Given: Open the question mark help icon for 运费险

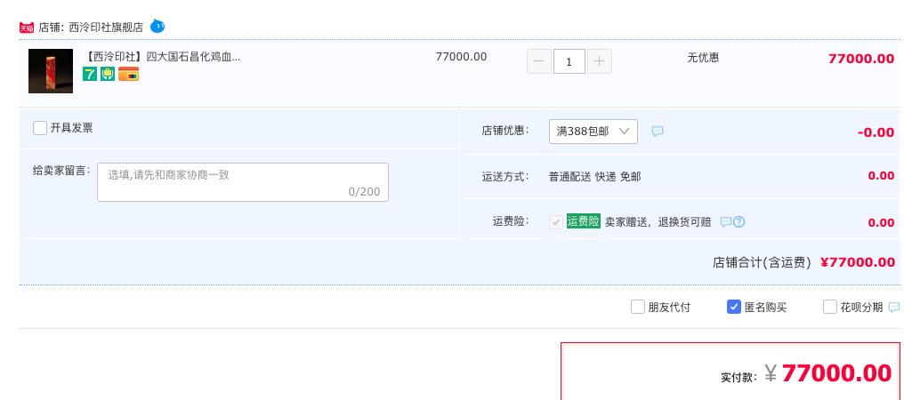Looking at the screenshot, I should 739,222.
